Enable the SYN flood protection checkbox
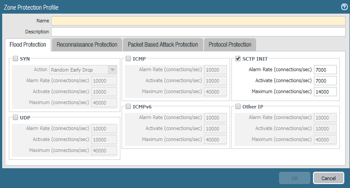Image resolution: width=350 pixels, height=188 pixels. click(x=15, y=59)
